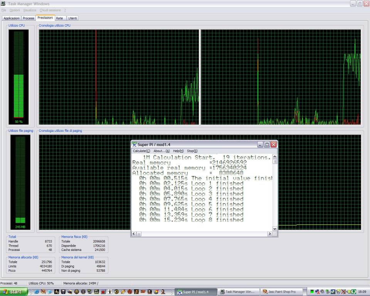Viewport: 370px width, 296px height.
Task: Launch the gold star Quick Launch icon
Action: pos(57,291)
